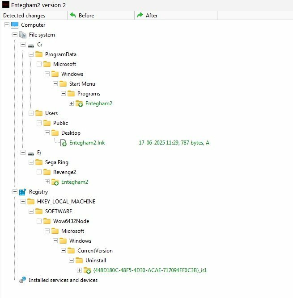Click the Sega Ring folder icon
Viewport: 293px width, 298px height.
pyautogui.click(x=39, y=162)
